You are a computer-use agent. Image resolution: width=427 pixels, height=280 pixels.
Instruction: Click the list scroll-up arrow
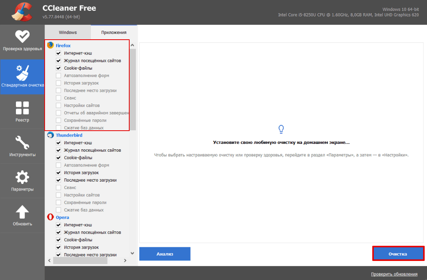coord(132,45)
